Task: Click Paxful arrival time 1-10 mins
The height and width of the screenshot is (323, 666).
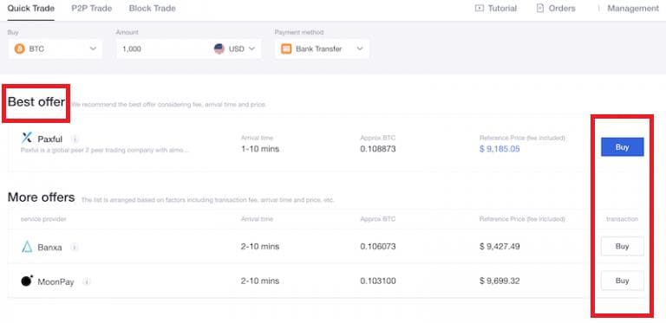Action: (x=260, y=149)
